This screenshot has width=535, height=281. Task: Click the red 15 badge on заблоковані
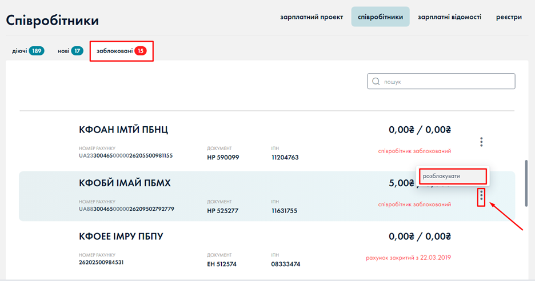tap(141, 51)
